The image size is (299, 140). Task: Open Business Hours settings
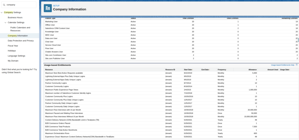coord(15,17)
